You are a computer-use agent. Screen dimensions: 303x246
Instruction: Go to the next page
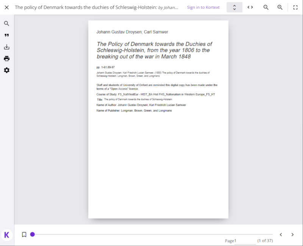(292, 235)
